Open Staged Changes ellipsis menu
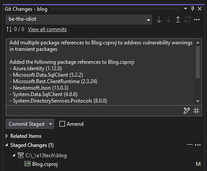 (x=198, y=145)
